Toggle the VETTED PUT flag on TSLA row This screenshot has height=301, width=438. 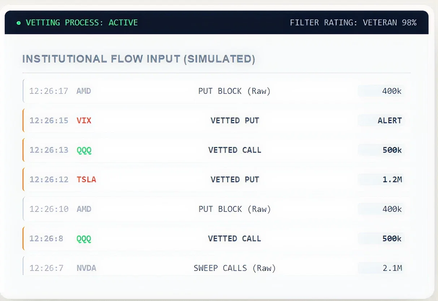pos(235,179)
